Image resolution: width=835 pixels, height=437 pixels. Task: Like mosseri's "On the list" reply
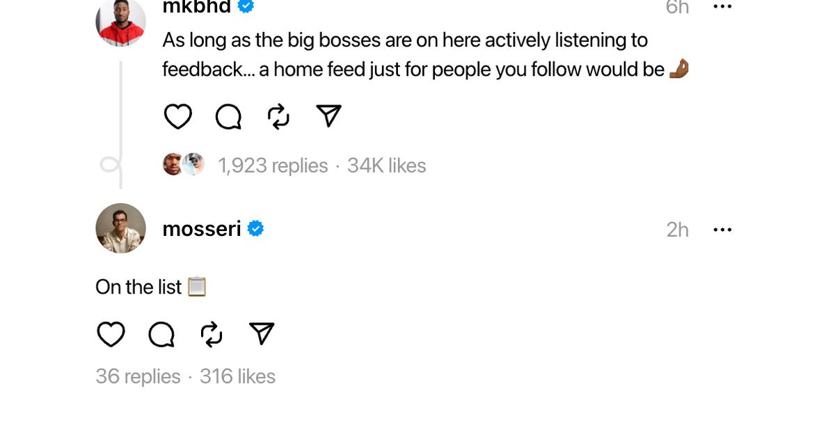click(110, 335)
